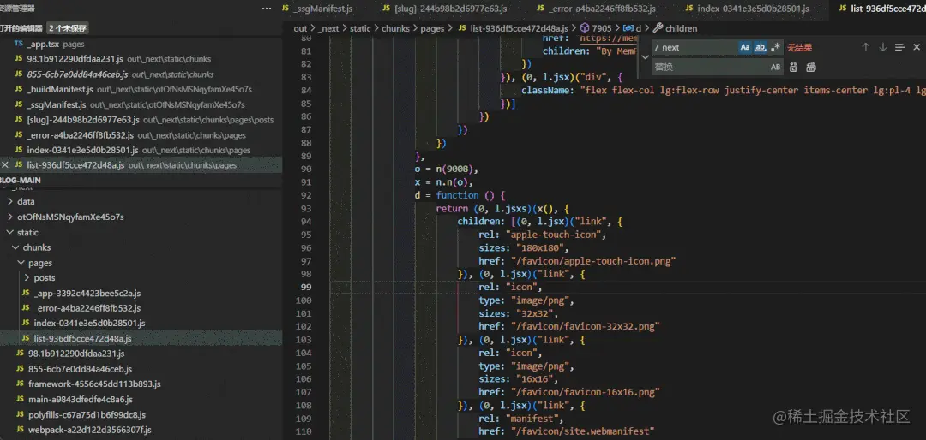Image resolution: width=926 pixels, height=440 pixels.
Task: Open 855-6cb7e0dd84a46ceb.js in file tree
Action: click(80, 369)
